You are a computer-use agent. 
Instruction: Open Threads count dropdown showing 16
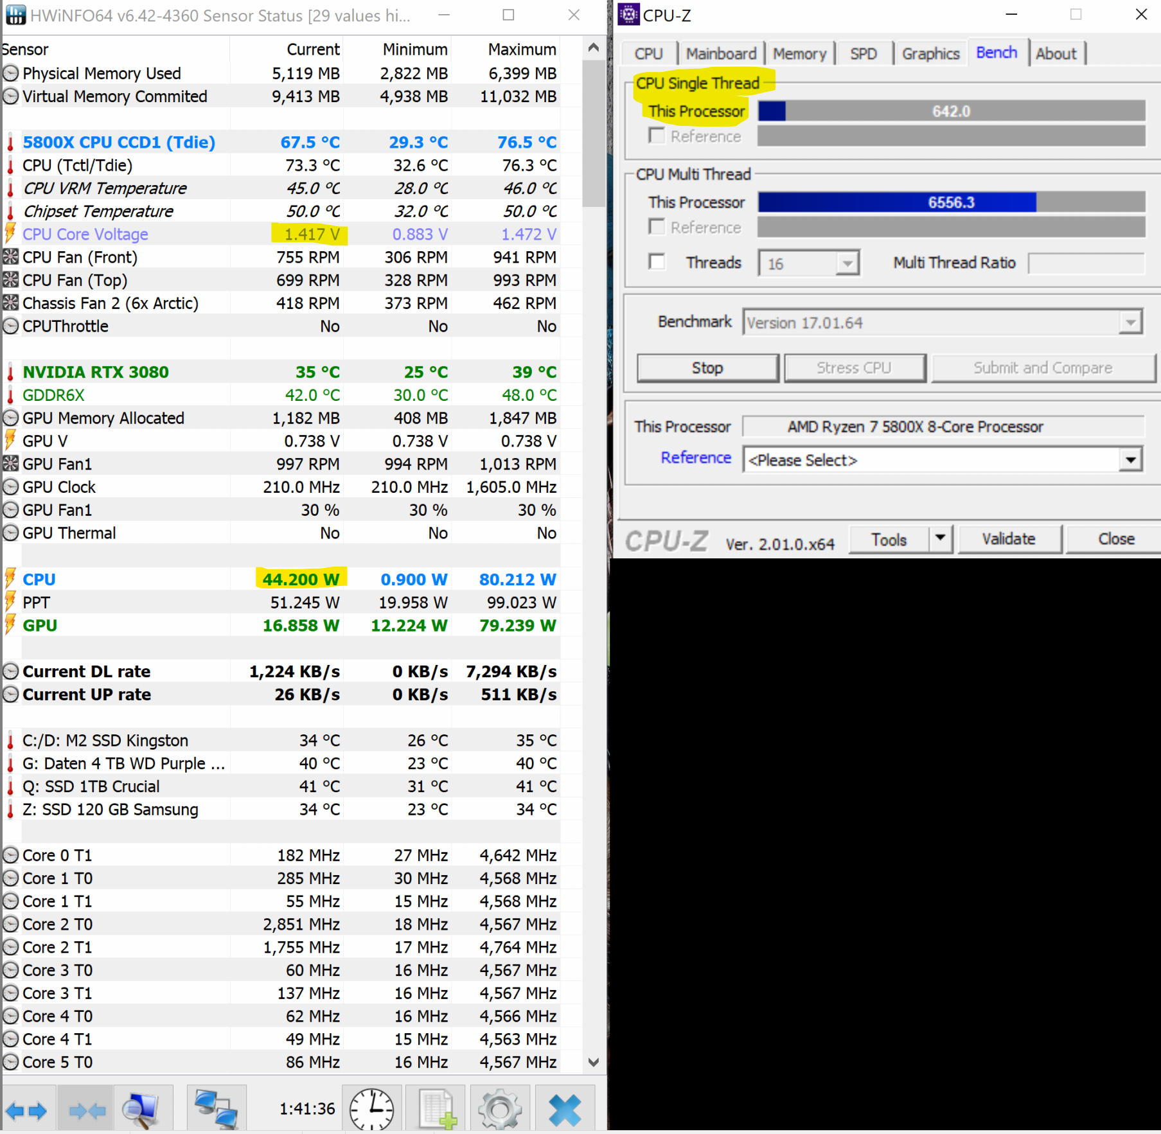(847, 263)
